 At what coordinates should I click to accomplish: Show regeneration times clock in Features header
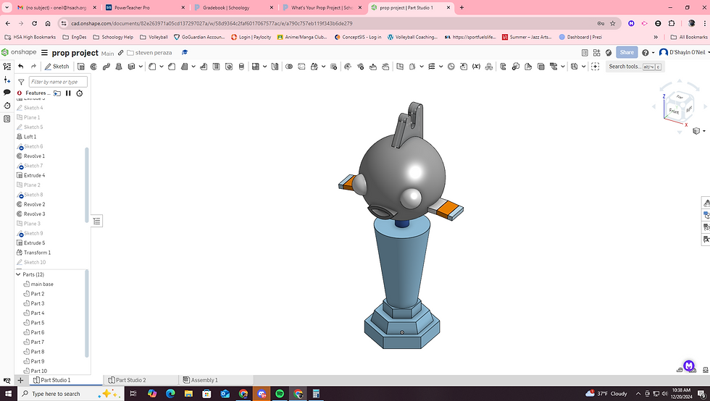(79, 93)
